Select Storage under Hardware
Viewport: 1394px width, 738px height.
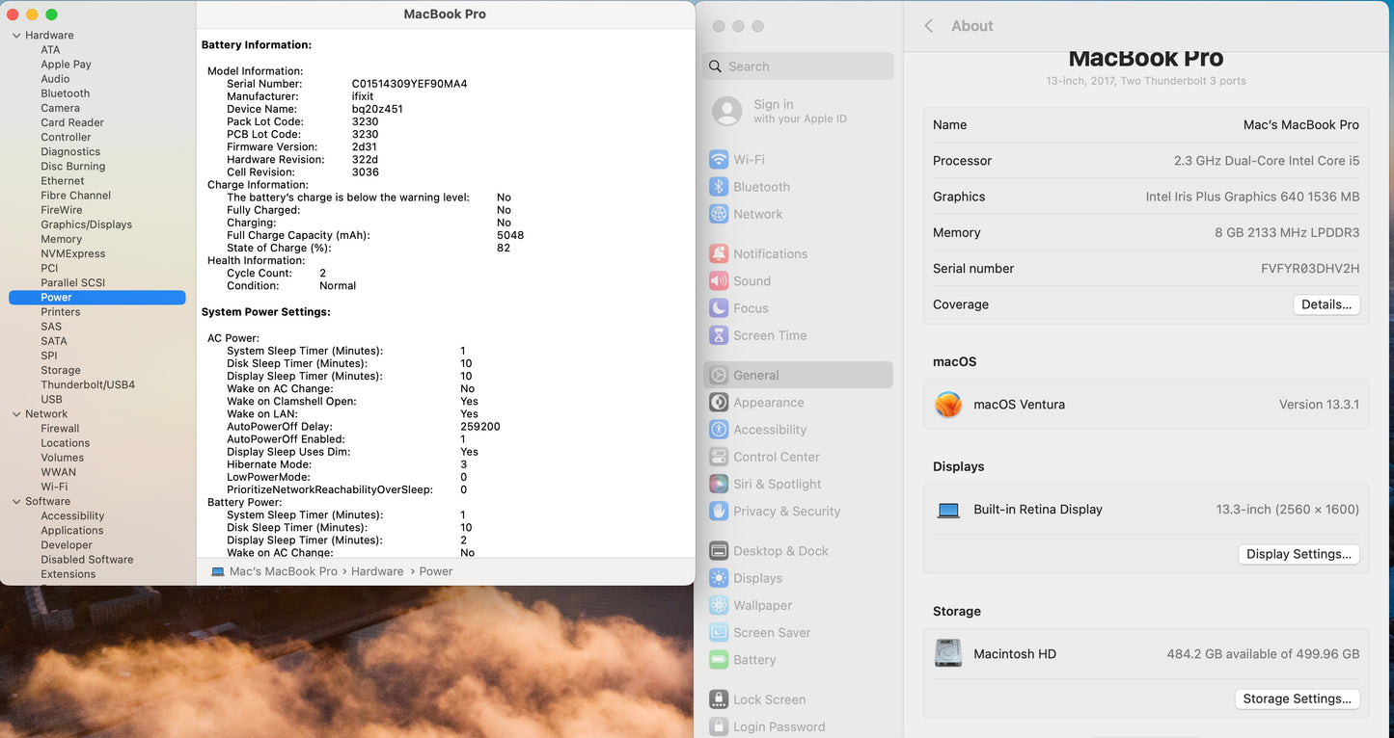61,370
